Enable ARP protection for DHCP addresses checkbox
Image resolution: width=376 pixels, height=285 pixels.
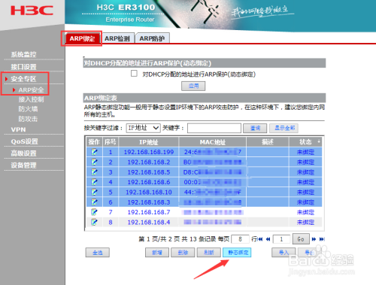(x=134, y=74)
